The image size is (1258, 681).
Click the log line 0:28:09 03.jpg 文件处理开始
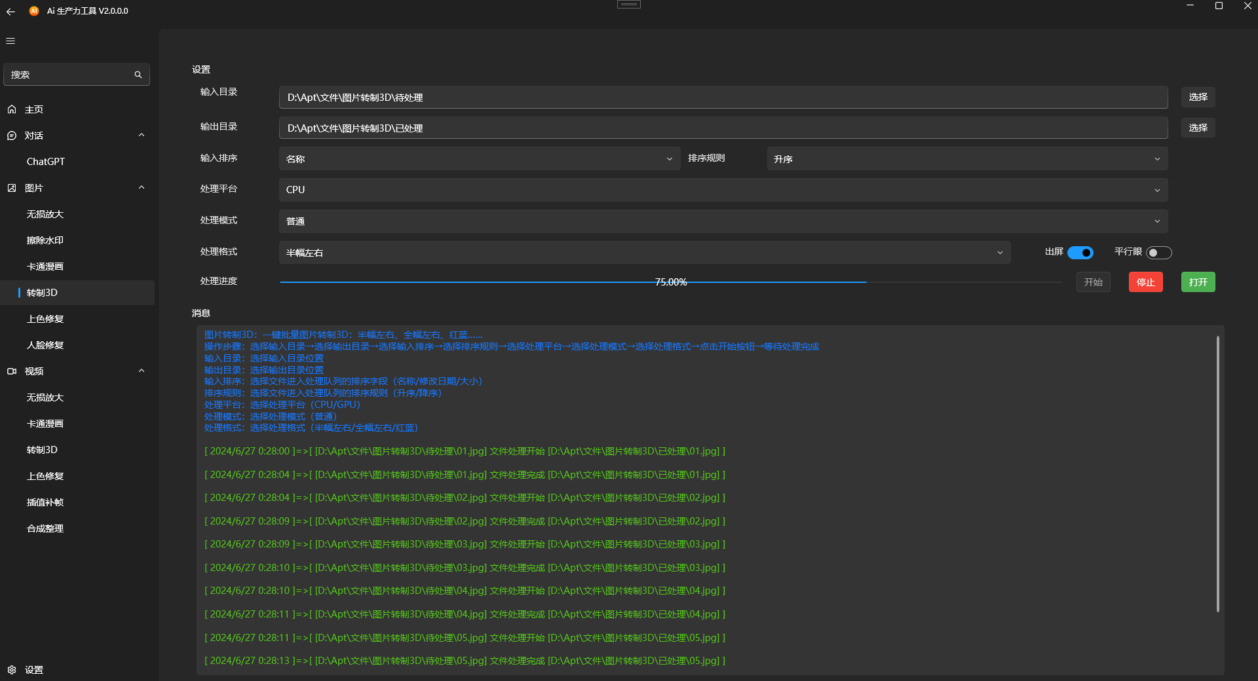pyautogui.click(x=465, y=544)
